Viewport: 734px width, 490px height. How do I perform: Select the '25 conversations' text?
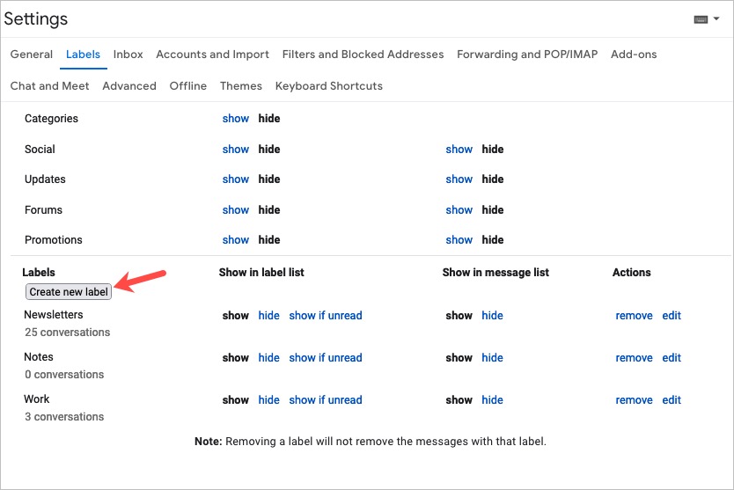point(68,333)
